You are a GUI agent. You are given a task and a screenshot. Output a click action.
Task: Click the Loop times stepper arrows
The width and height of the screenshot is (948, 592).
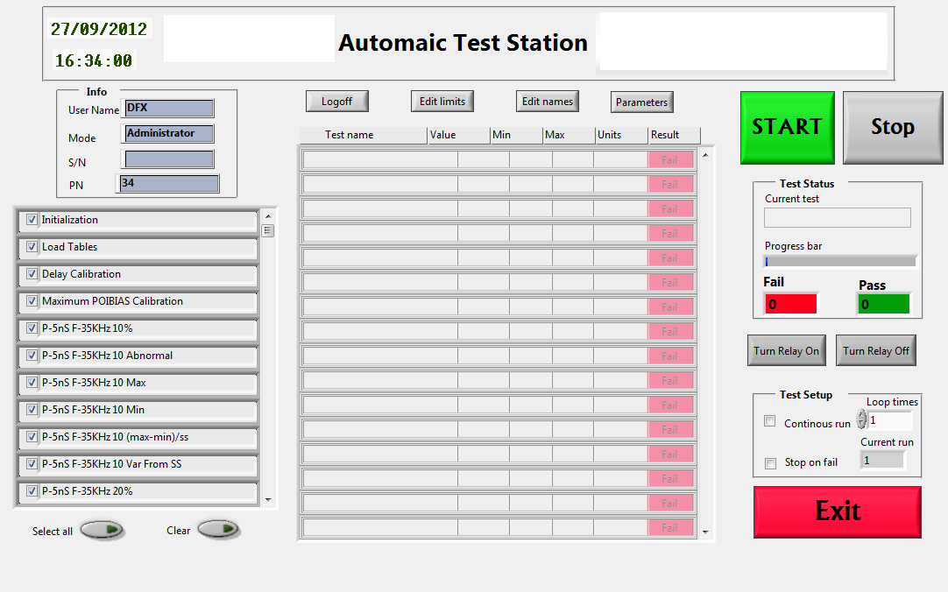[x=861, y=419]
